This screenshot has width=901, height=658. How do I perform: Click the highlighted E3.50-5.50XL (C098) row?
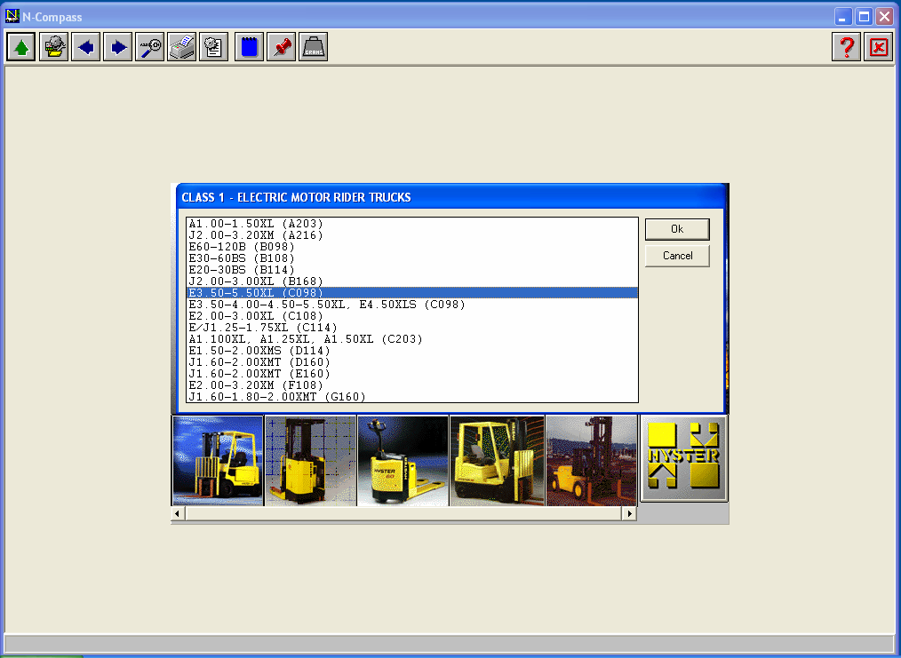click(412, 293)
